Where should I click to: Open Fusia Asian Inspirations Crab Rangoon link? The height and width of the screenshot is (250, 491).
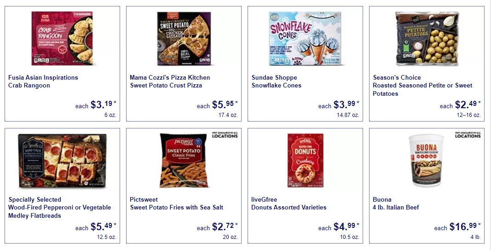tap(43, 81)
